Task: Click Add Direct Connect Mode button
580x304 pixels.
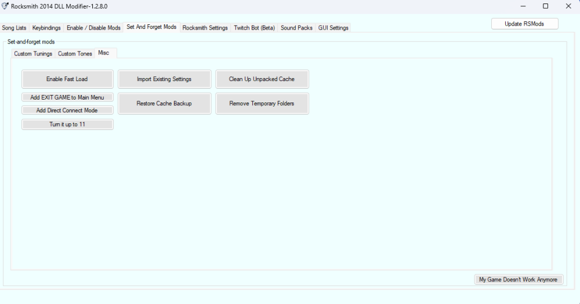Action: coord(67,111)
